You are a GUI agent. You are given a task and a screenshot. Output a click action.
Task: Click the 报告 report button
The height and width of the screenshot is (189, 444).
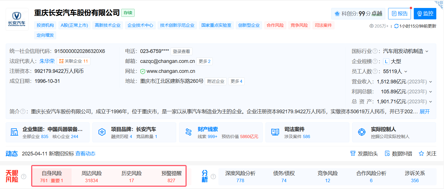coord(400,14)
